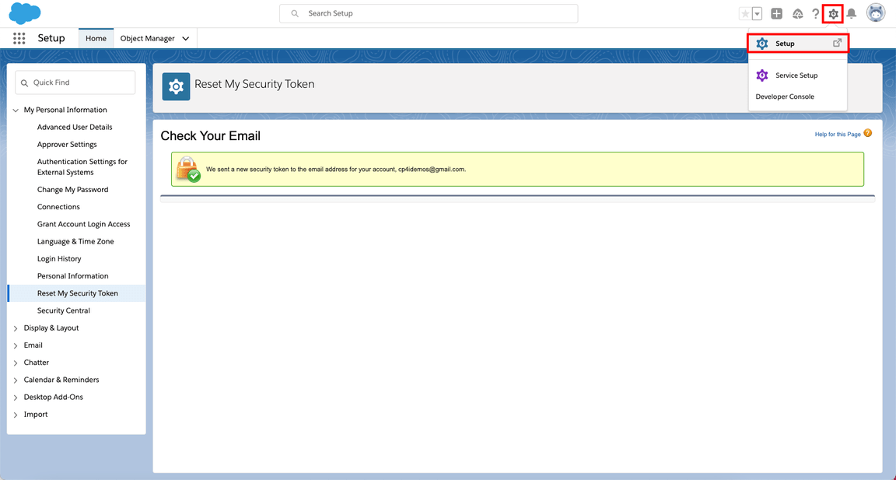This screenshot has height=480, width=896.
Task: Open the Object Manager tab dropdown chevron
Action: tap(186, 38)
